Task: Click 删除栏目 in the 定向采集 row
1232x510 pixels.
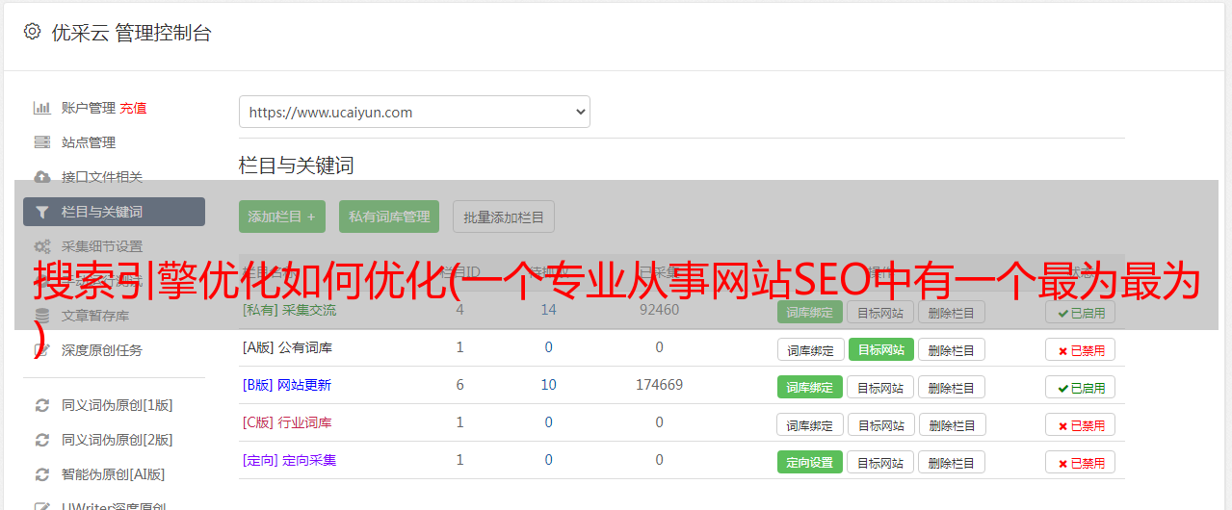Action: click(952, 462)
